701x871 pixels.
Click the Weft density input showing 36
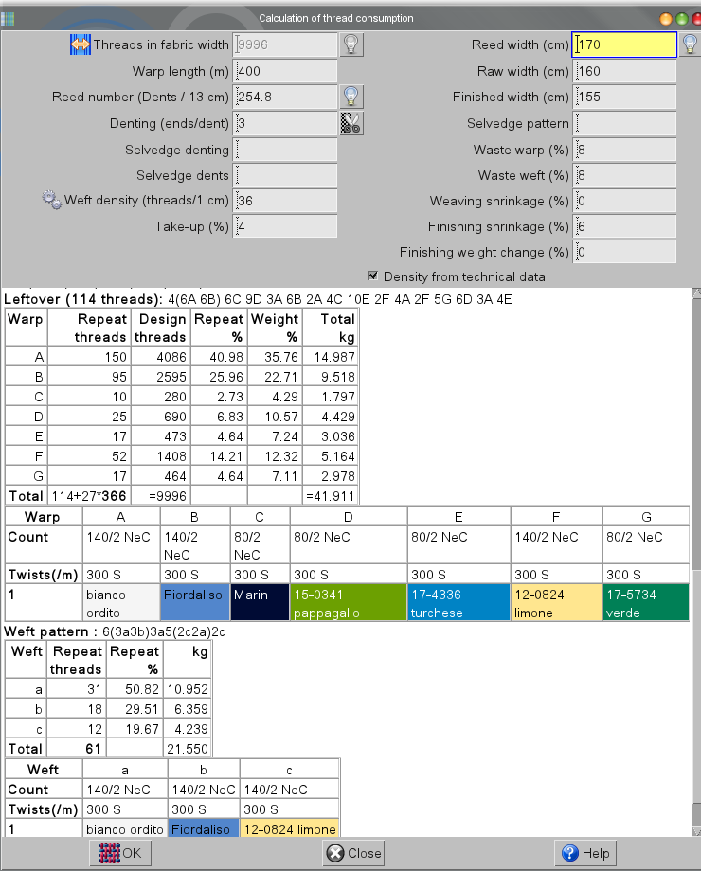[284, 201]
